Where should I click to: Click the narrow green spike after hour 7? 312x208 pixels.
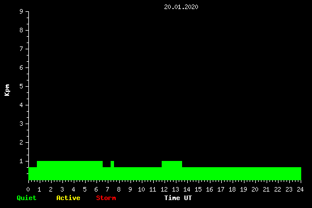point(112,164)
